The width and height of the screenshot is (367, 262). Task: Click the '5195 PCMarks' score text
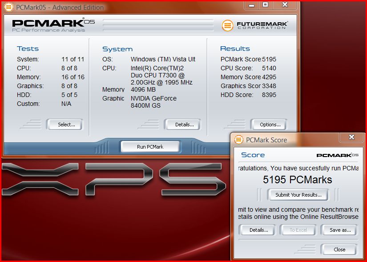click(x=297, y=180)
